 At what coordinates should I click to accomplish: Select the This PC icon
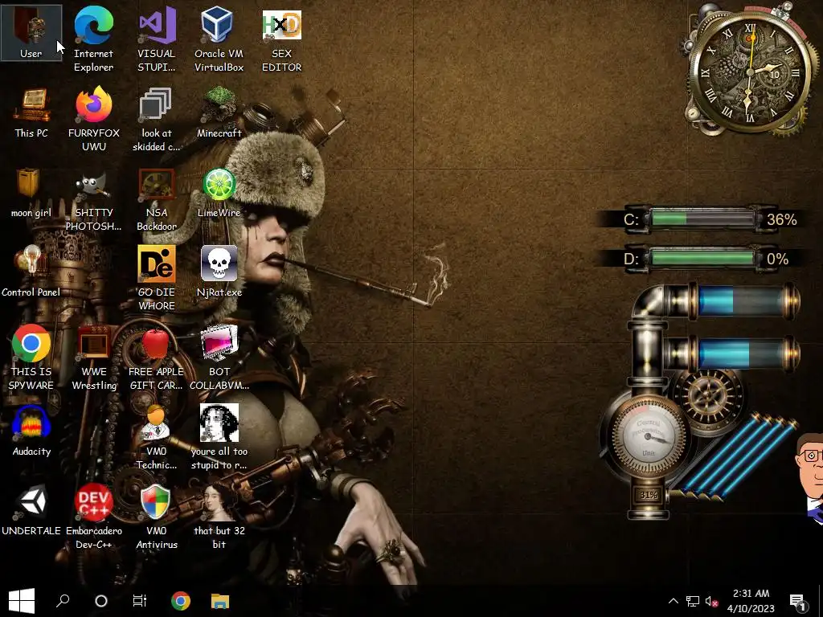pyautogui.click(x=31, y=112)
